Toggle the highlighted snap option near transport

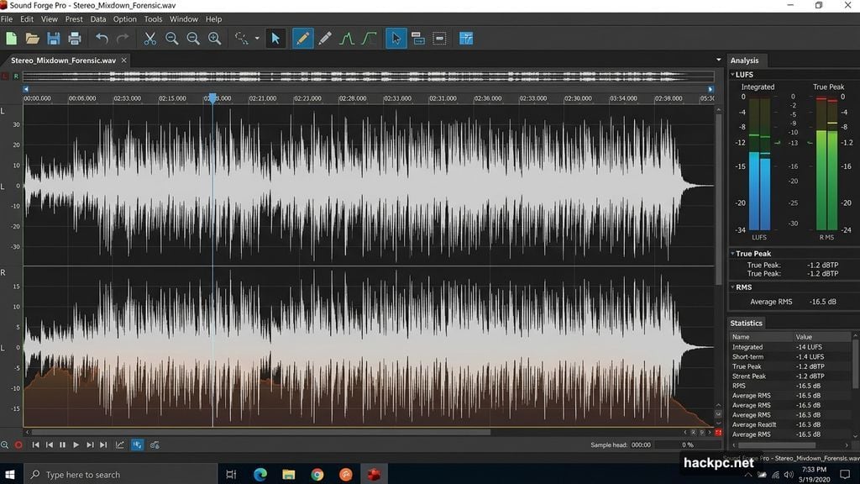[x=138, y=445]
